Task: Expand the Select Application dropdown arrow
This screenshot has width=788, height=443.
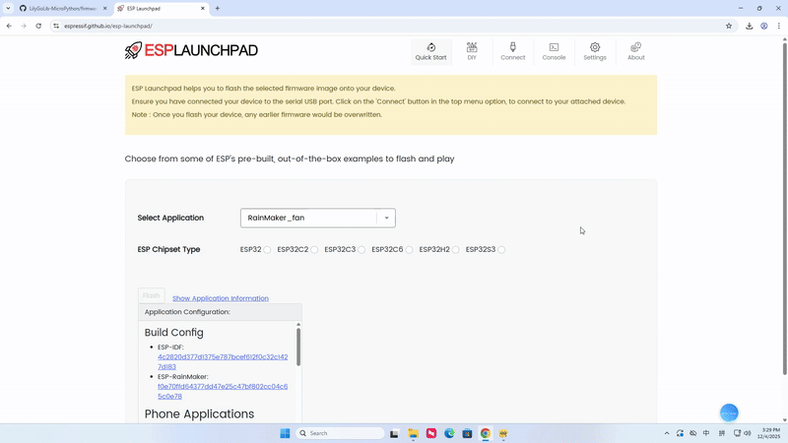Action: [386, 218]
